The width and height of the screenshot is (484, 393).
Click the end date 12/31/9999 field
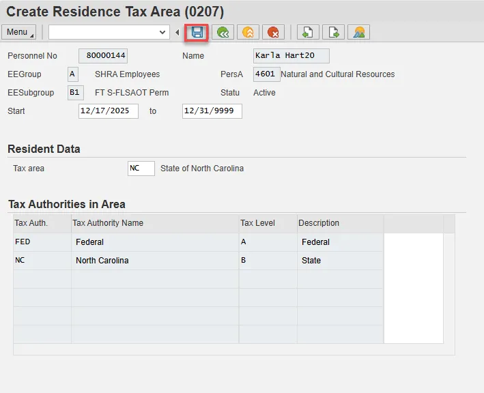212,111
